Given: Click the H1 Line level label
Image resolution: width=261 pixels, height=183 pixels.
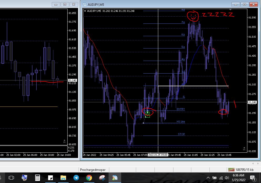Looking at the screenshot, I should [x=181, y=122].
